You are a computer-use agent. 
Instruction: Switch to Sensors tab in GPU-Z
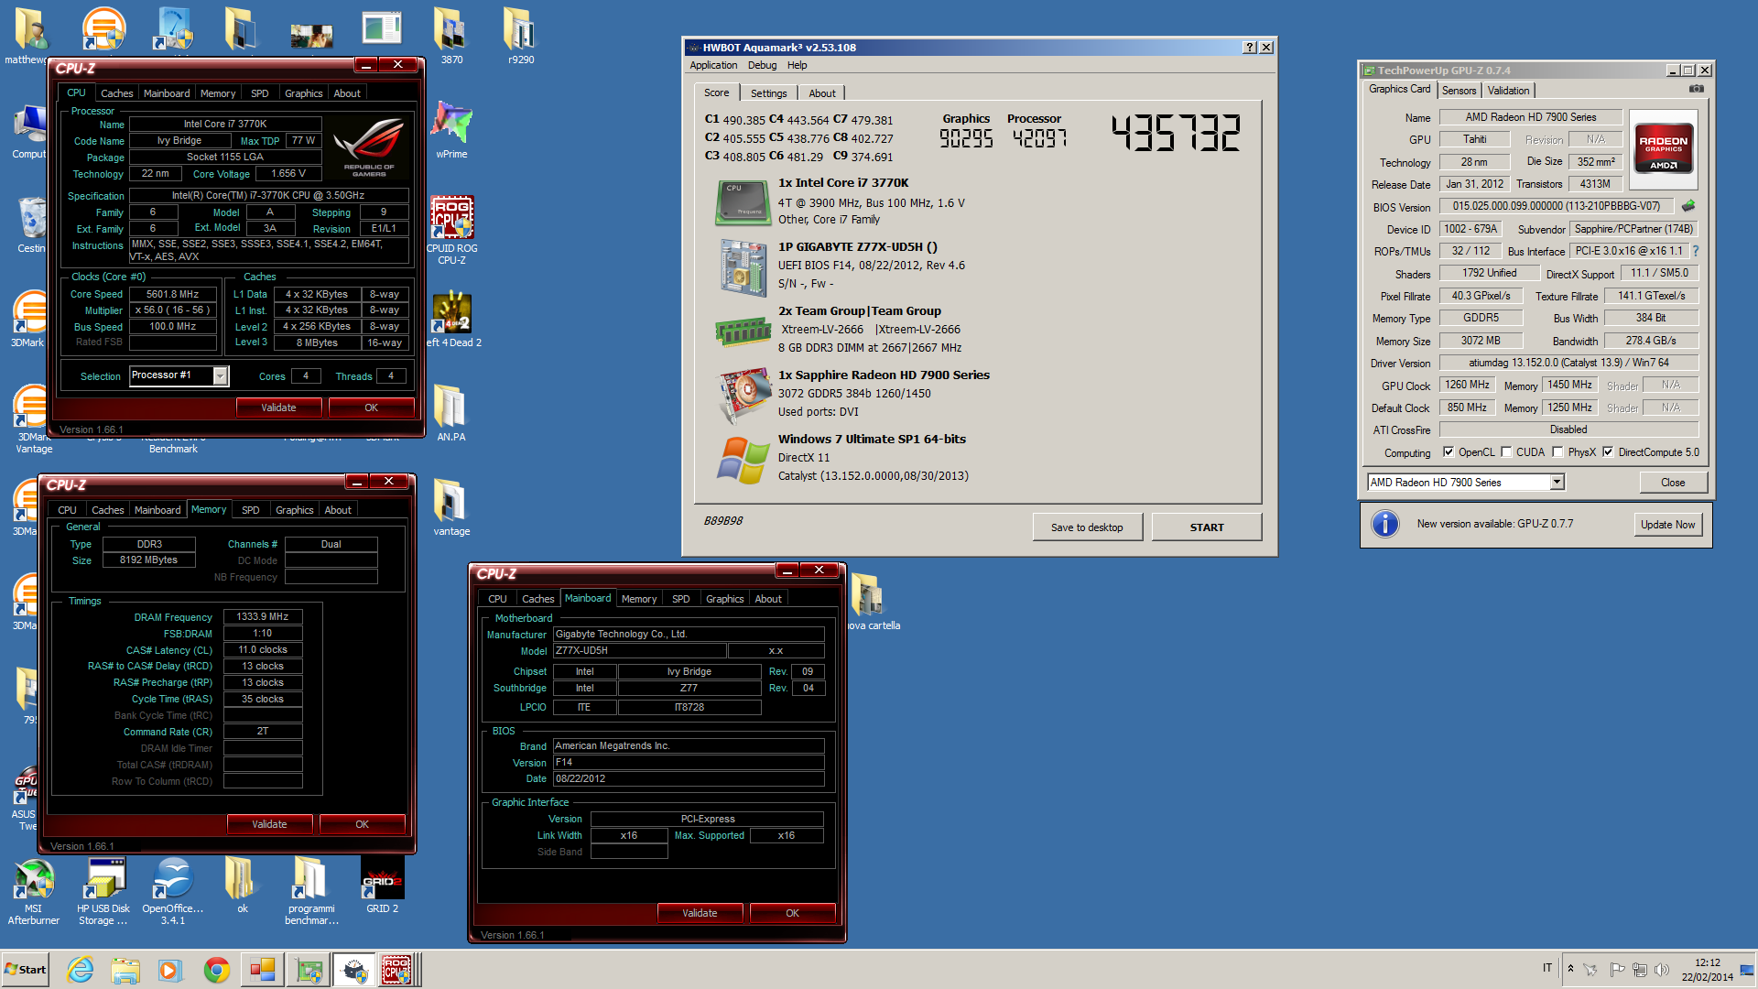point(1459,91)
